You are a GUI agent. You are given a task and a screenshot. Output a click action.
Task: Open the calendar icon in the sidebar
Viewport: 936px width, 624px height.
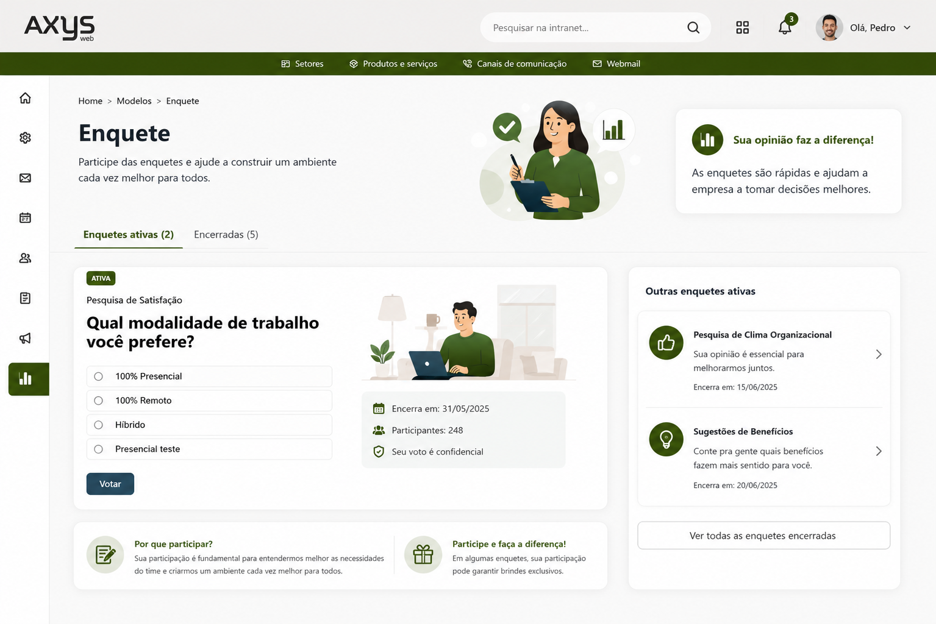pos(25,218)
